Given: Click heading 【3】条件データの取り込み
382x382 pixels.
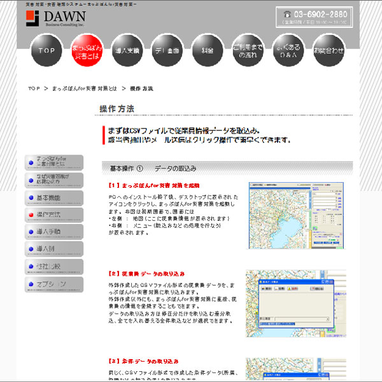Looking at the screenshot, I should tap(143, 361).
